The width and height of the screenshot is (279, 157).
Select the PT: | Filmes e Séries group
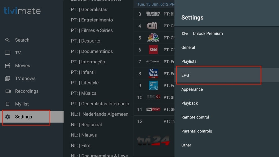click(x=92, y=30)
